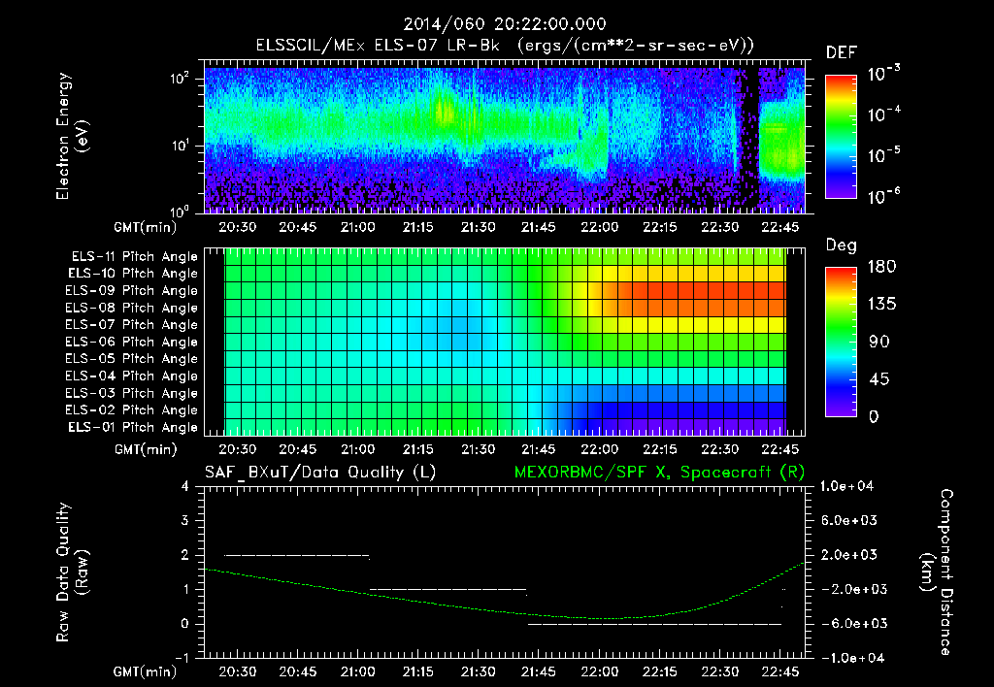994x687 pixels.
Task: Click the GMT(min) label below bottom panel
Action: coord(146,671)
